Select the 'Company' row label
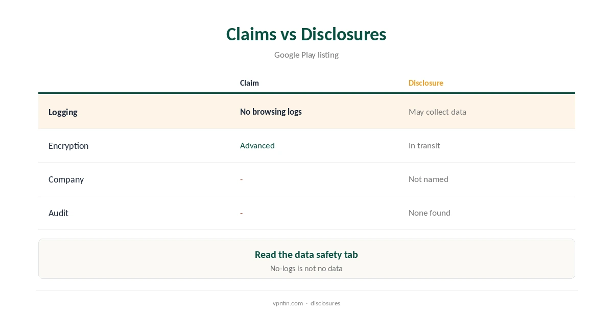Viewport: 613px width, 313px height. [66, 179]
